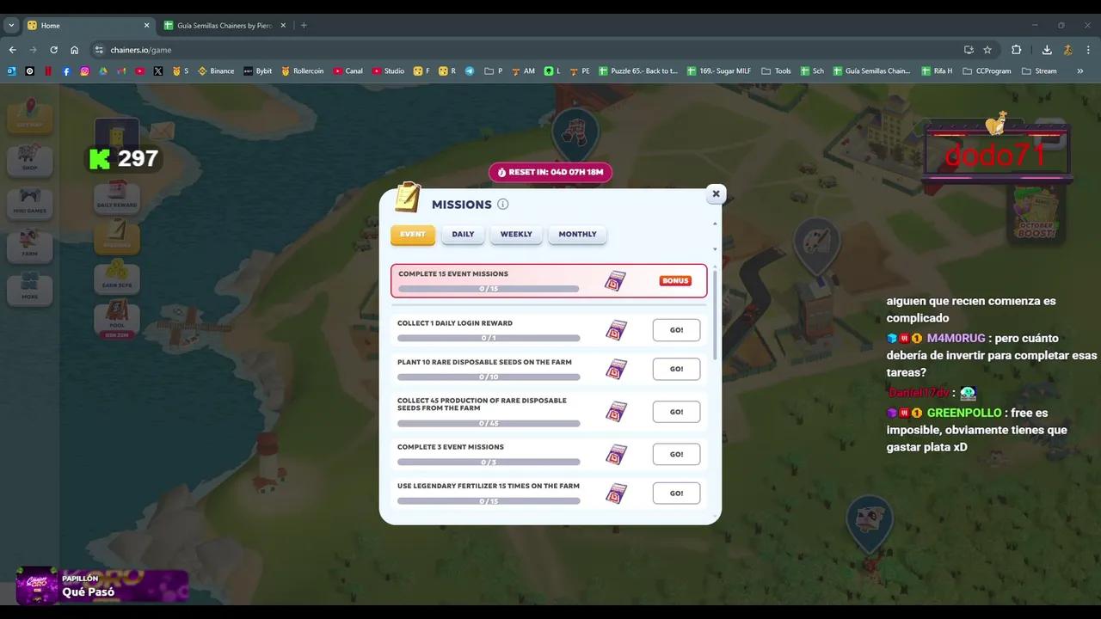Click the player avatar portrait
1101x619 pixels.
coord(117,135)
